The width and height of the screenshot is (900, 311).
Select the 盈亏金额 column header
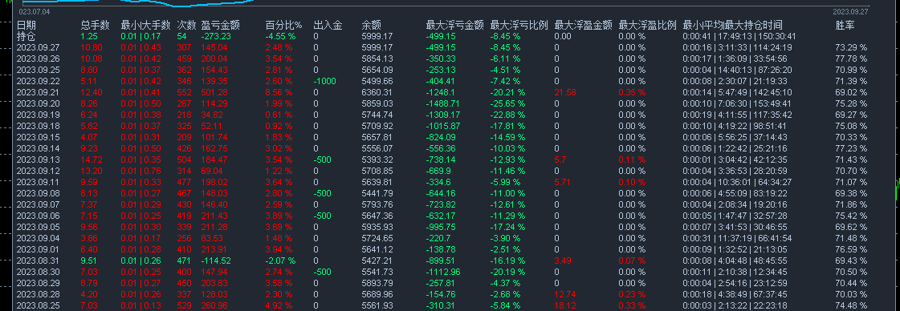coord(221,25)
